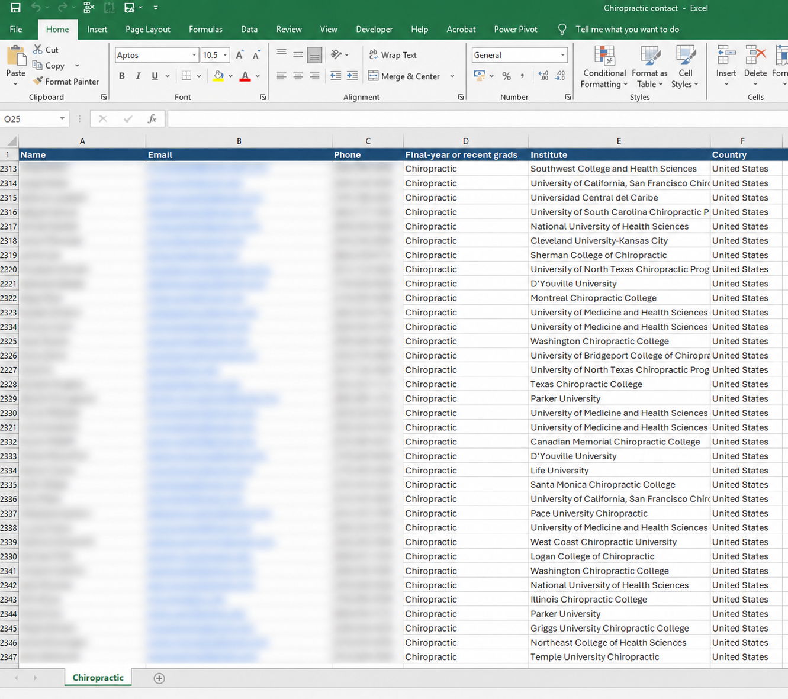The width and height of the screenshot is (788, 699).
Task: Cut the selection with the scissors icon
Action: (x=38, y=50)
